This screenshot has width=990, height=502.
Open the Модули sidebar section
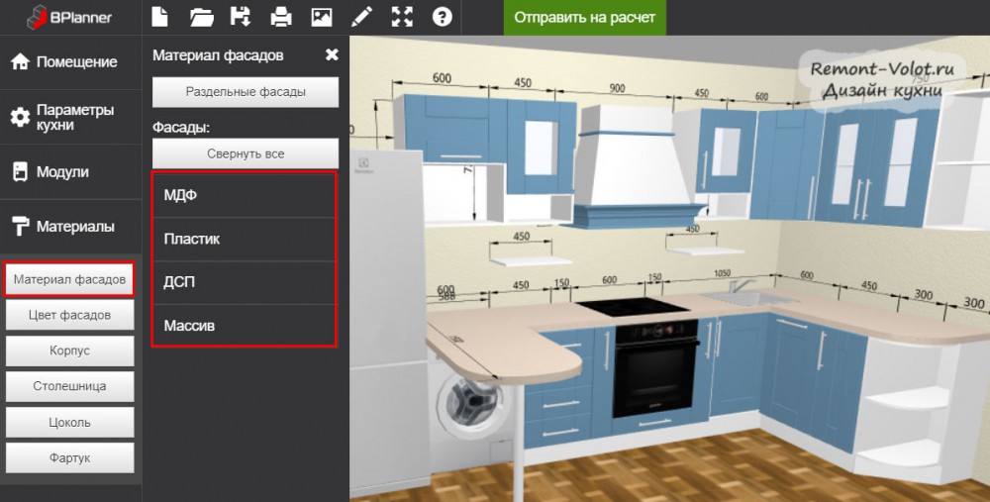(x=71, y=172)
